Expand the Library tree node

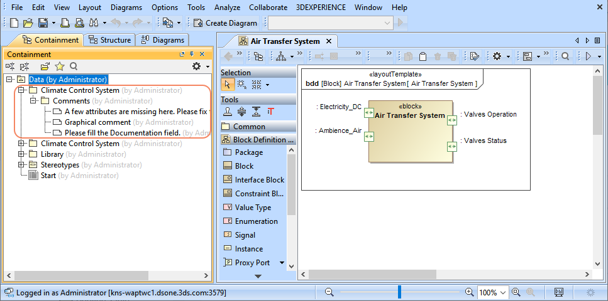[22, 154]
